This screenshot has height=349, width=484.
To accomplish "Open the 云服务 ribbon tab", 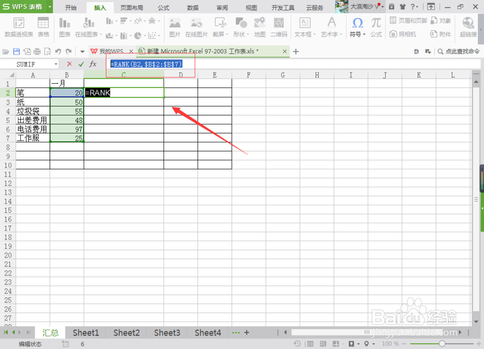I will point(315,8).
